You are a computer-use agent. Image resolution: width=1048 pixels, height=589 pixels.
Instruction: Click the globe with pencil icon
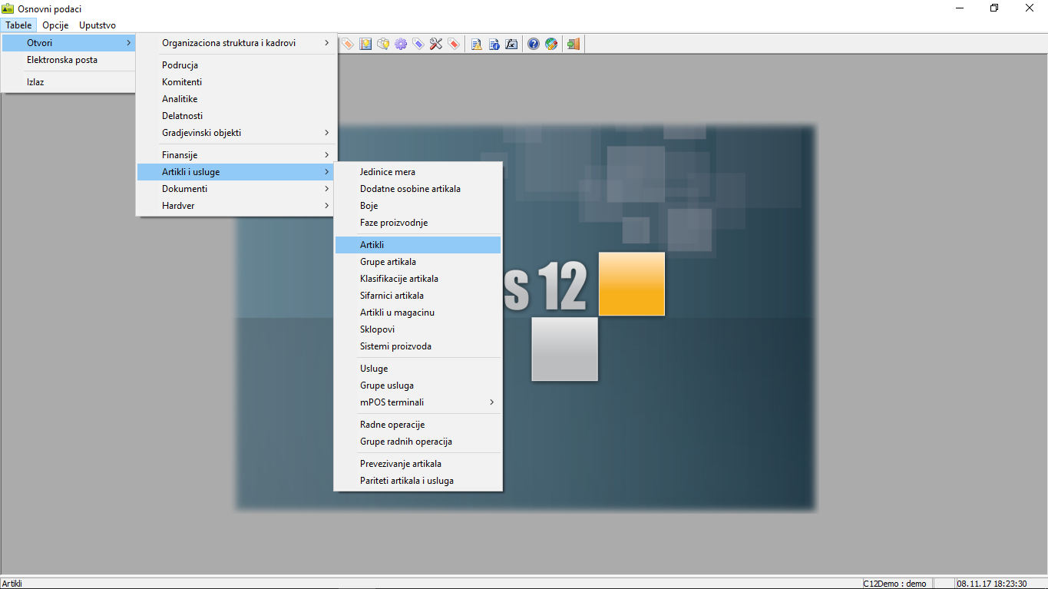(x=551, y=44)
